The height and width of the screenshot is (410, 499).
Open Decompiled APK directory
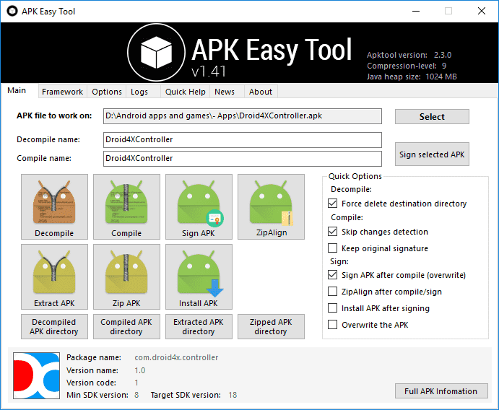click(54, 327)
